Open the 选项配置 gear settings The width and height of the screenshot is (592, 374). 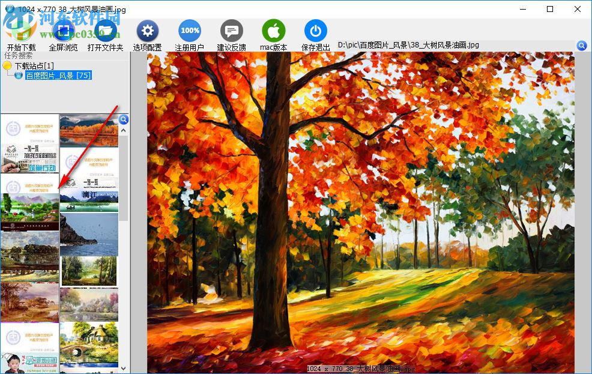(147, 31)
